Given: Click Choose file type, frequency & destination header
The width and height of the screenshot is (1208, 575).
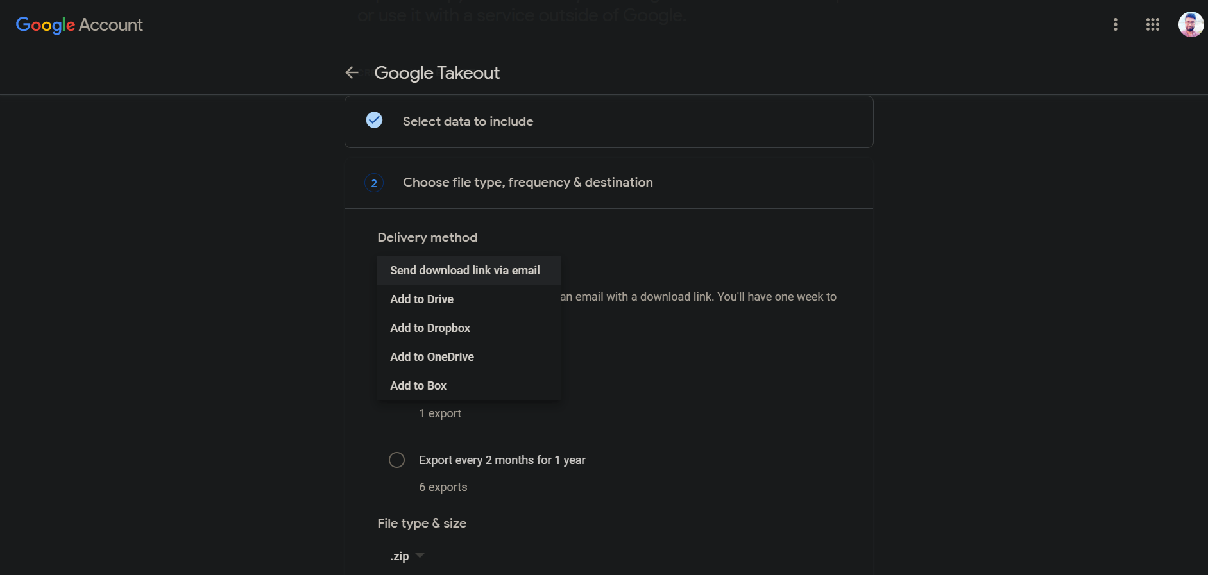Looking at the screenshot, I should pos(528,183).
